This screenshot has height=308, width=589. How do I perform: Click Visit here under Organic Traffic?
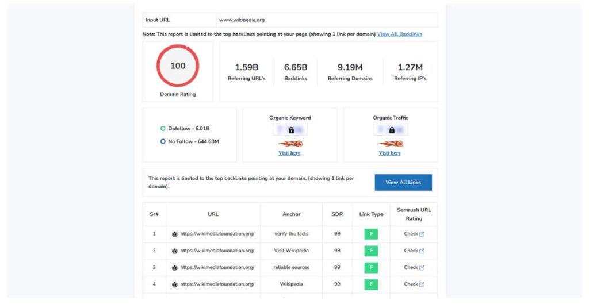(x=390, y=153)
